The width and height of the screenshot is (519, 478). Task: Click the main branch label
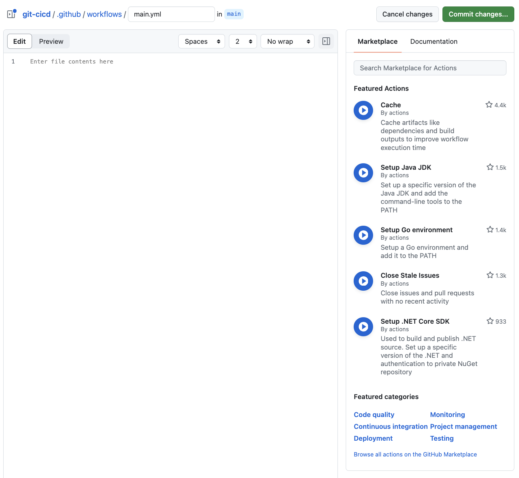tap(234, 14)
